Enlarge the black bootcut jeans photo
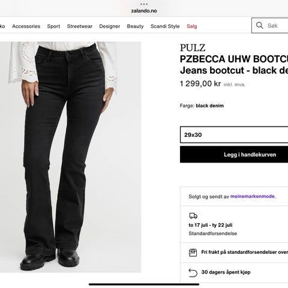 point(71,157)
